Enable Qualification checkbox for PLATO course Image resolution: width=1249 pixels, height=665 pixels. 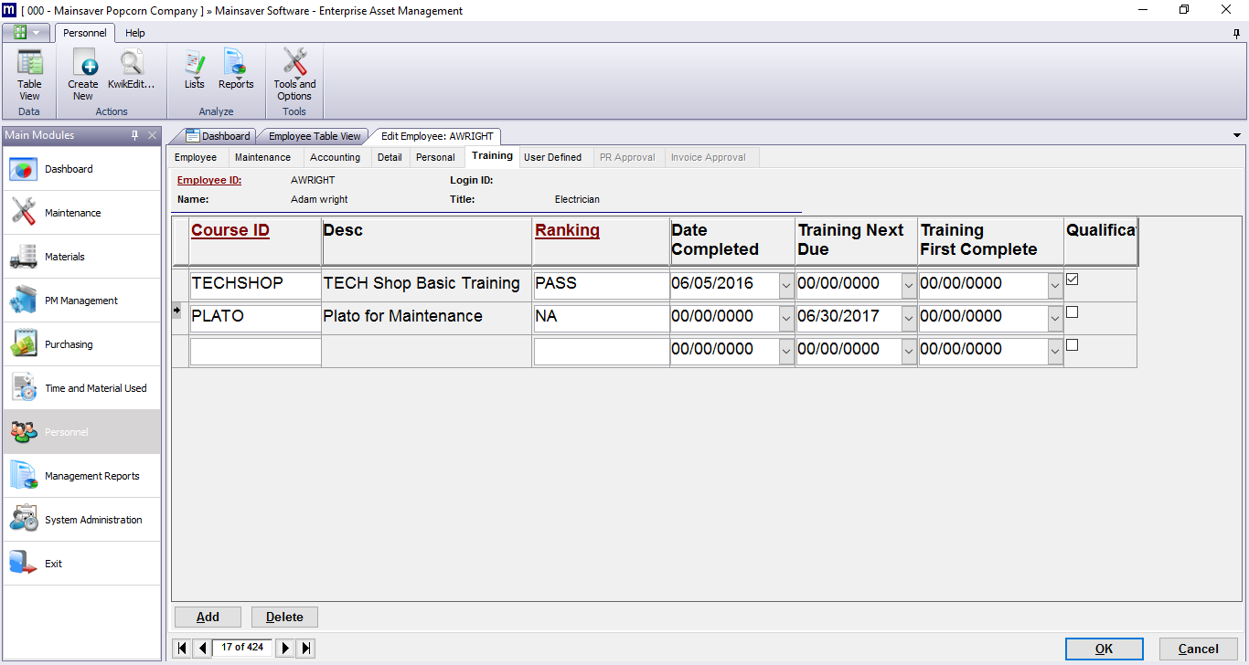(x=1071, y=311)
